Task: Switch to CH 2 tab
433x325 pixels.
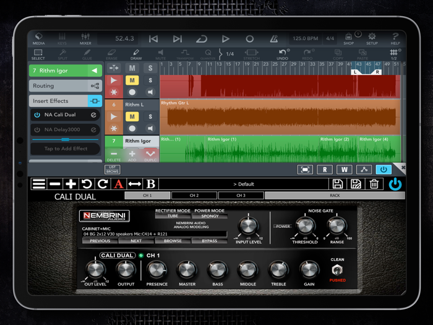Action: coord(194,196)
